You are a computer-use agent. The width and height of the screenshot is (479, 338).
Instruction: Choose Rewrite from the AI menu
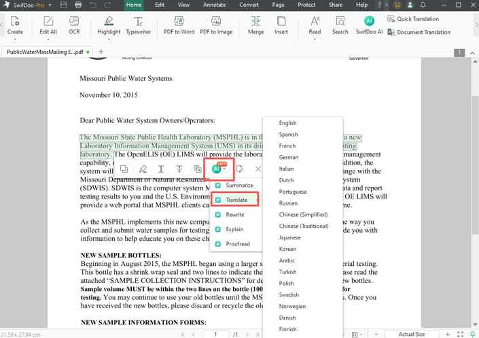click(236, 215)
